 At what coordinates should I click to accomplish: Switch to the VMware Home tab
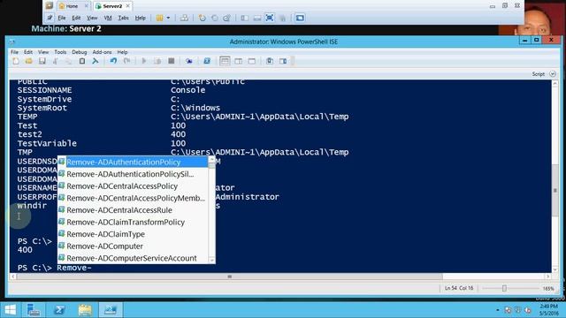tap(72, 6)
